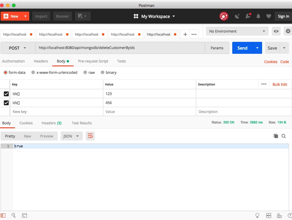Copy response body to clipboard

276,136
